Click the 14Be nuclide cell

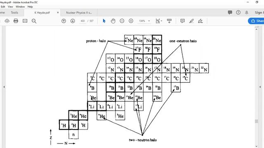pyautogui.click(x=157, y=97)
